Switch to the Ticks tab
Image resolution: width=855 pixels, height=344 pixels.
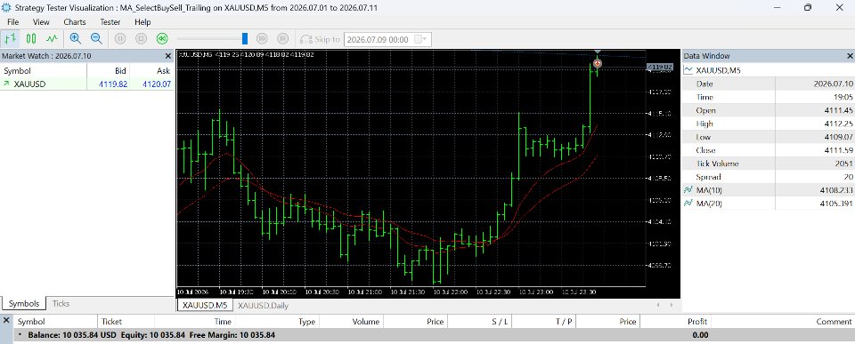click(x=61, y=304)
